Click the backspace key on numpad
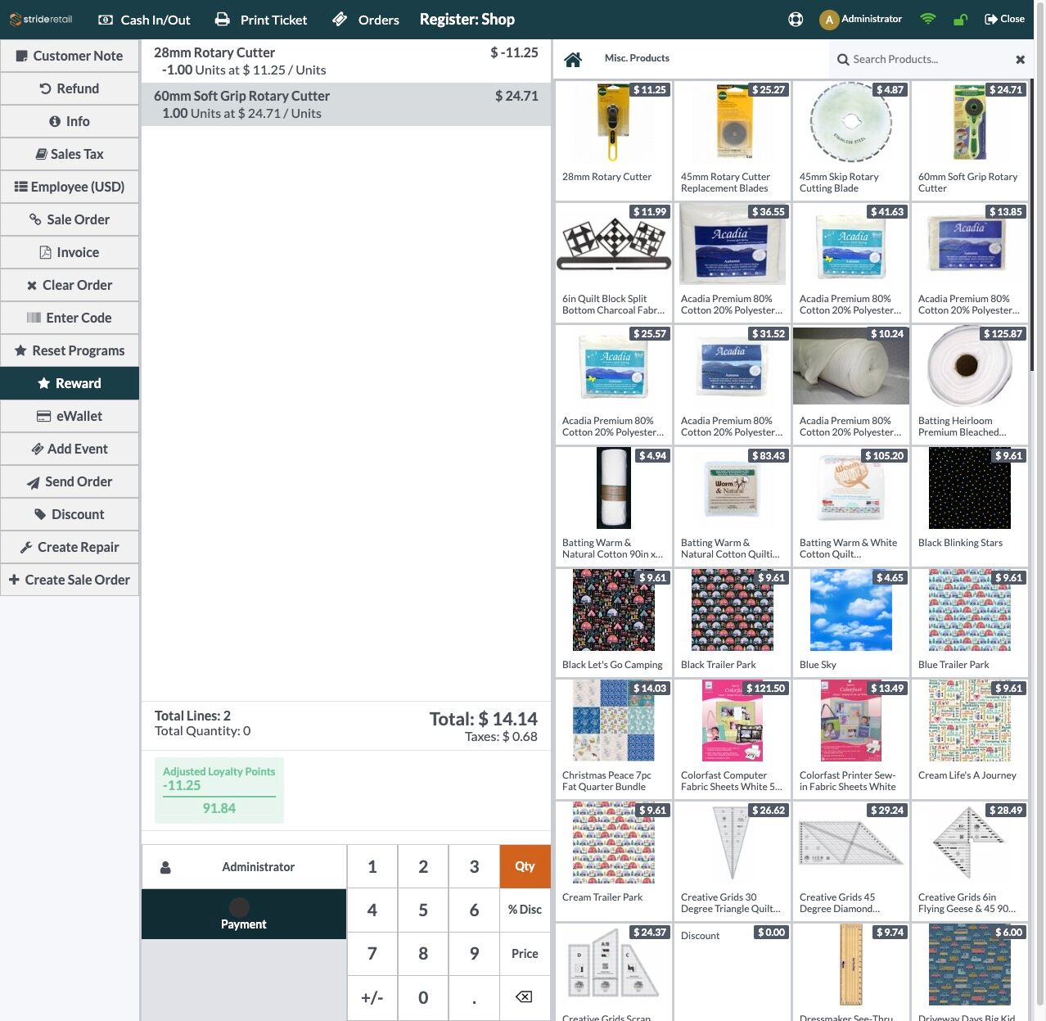 point(525,997)
